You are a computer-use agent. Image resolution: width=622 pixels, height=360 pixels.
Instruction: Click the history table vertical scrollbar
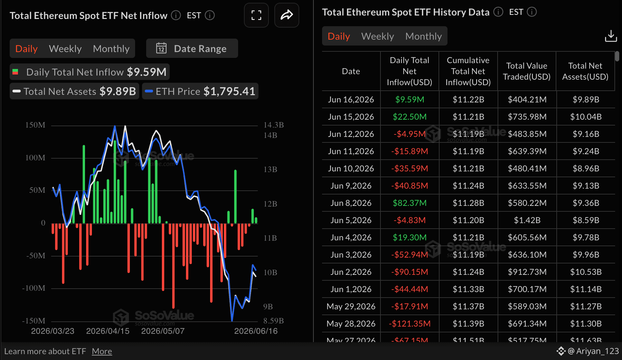click(x=617, y=56)
